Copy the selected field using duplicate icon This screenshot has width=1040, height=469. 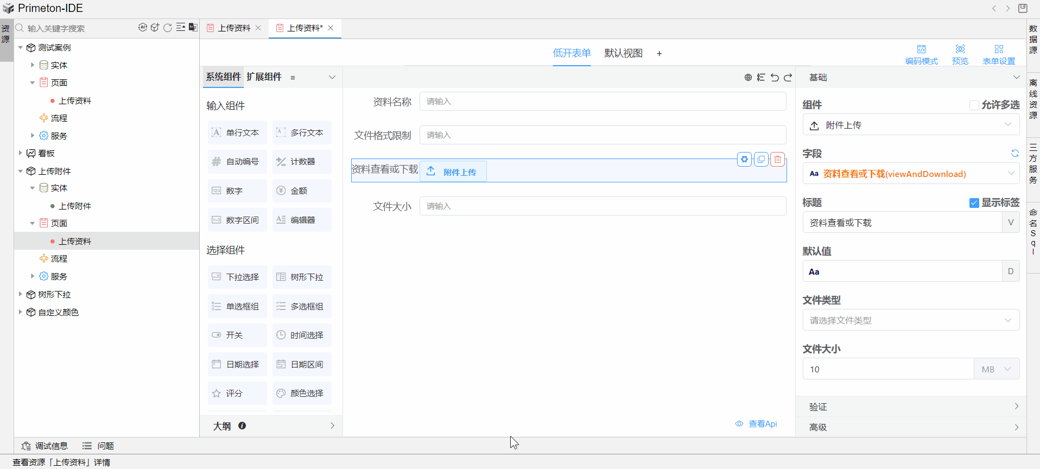(761, 159)
